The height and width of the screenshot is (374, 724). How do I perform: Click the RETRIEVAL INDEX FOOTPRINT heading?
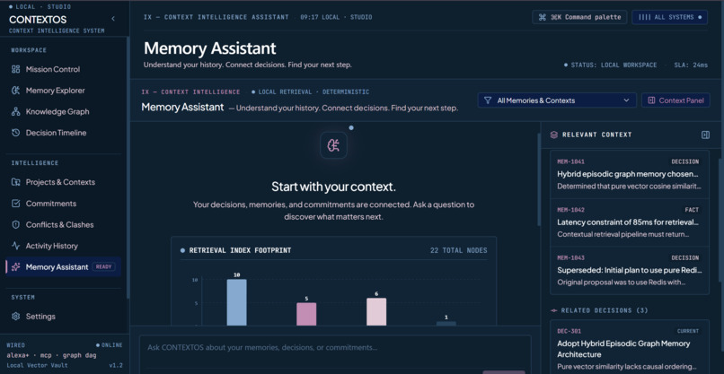tap(240, 250)
